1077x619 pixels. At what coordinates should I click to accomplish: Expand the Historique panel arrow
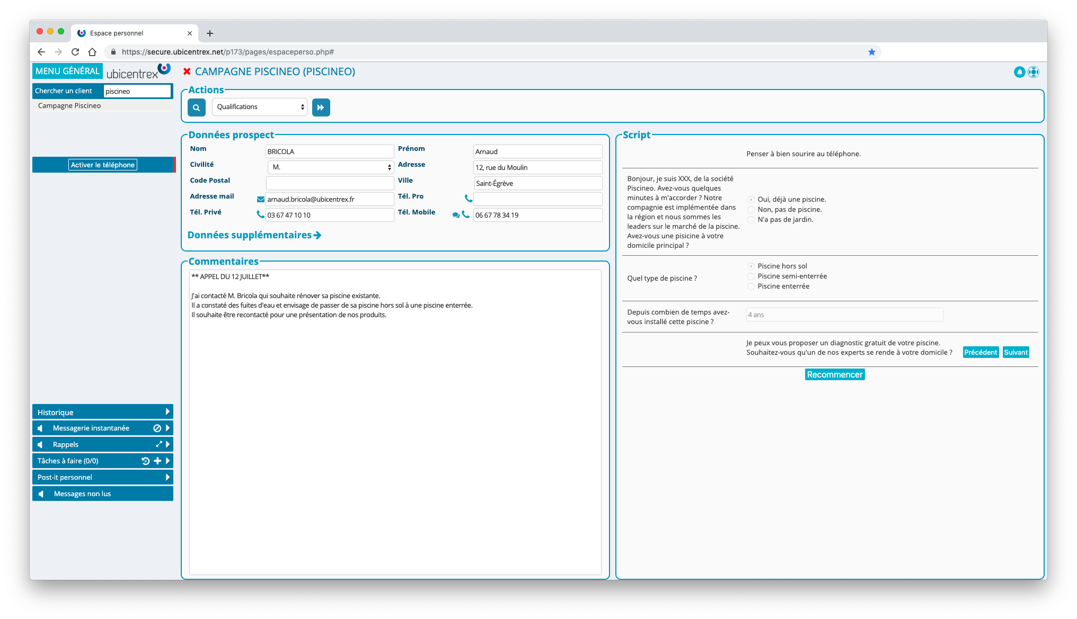click(167, 412)
